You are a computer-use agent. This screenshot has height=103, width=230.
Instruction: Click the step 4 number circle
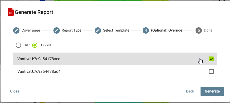146,30
